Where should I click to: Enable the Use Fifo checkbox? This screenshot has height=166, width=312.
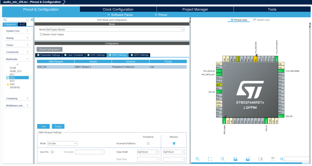52,152
